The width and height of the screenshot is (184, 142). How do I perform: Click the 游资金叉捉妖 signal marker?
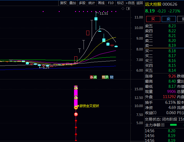88,106
